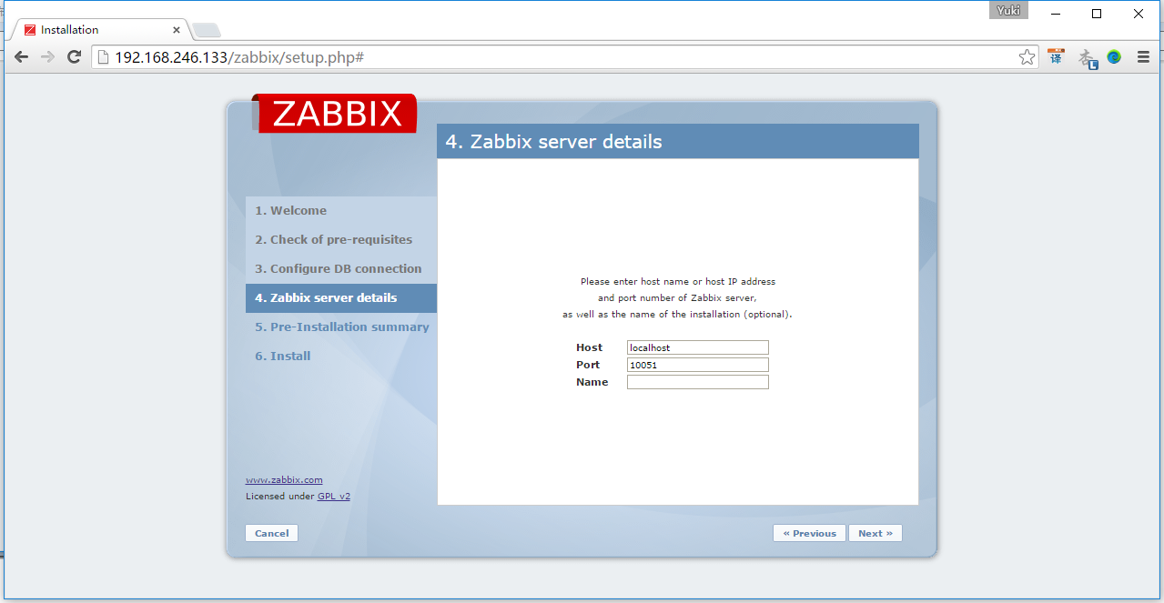Viewport: 1164px width, 603px height.
Task: Click the round blue-green extension icon
Action: 1114,57
